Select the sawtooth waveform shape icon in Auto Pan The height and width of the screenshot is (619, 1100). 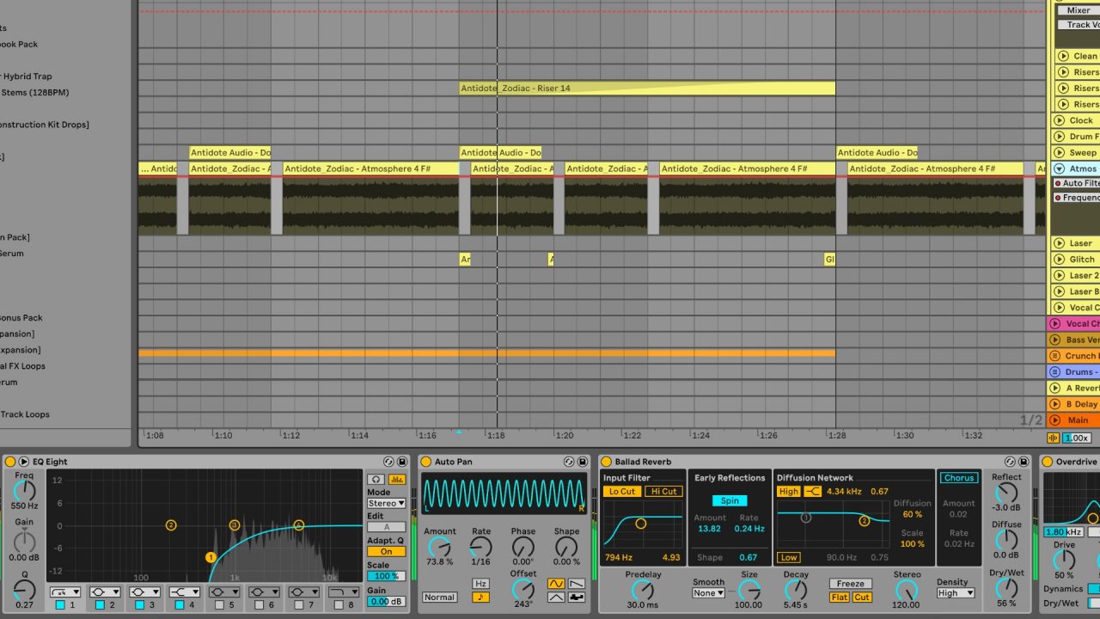tap(576, 584)
